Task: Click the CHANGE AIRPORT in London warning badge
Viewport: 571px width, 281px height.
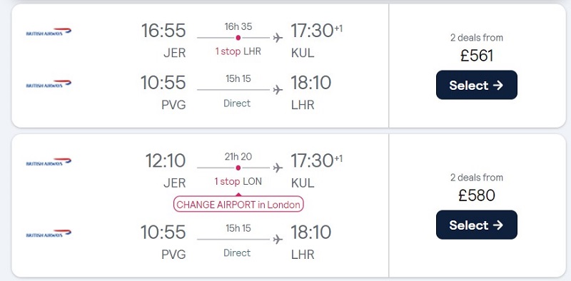Action: tap(238, 204)
